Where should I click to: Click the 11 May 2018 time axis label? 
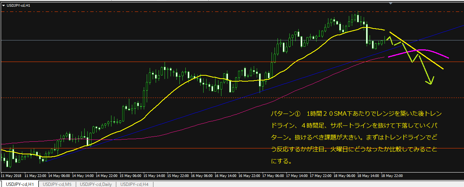click(11, 175)
